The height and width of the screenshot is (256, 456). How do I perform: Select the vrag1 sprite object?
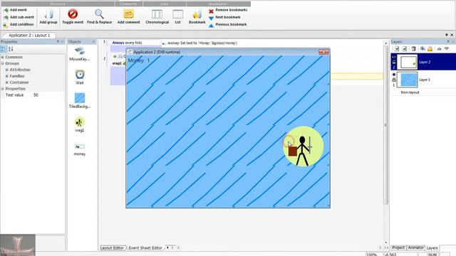79,122
